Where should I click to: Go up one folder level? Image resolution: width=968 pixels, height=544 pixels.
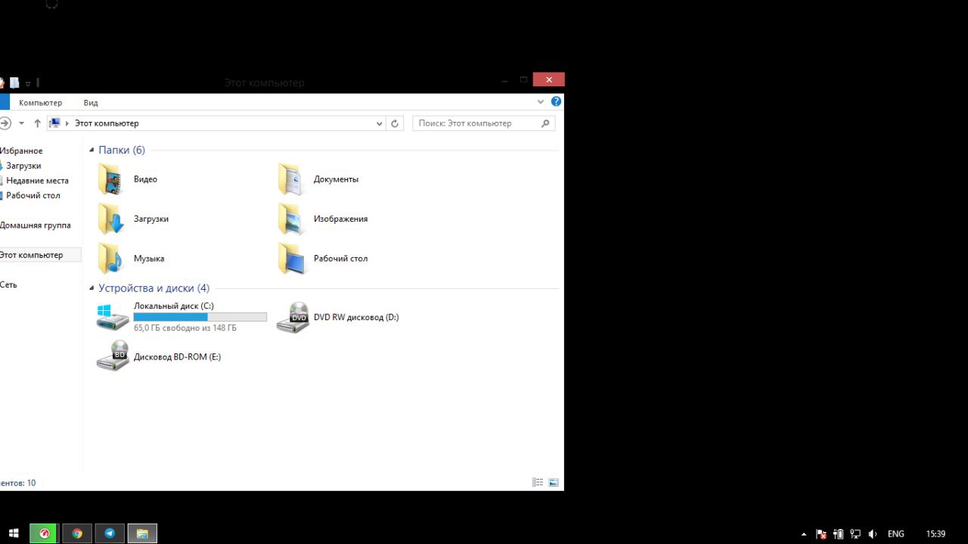click(37, 123)
